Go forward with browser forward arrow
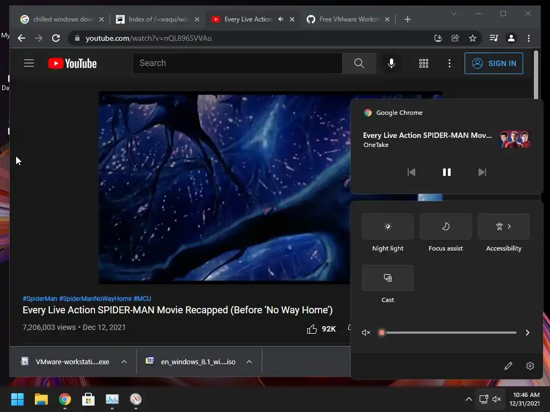 [x=39, y=38]
